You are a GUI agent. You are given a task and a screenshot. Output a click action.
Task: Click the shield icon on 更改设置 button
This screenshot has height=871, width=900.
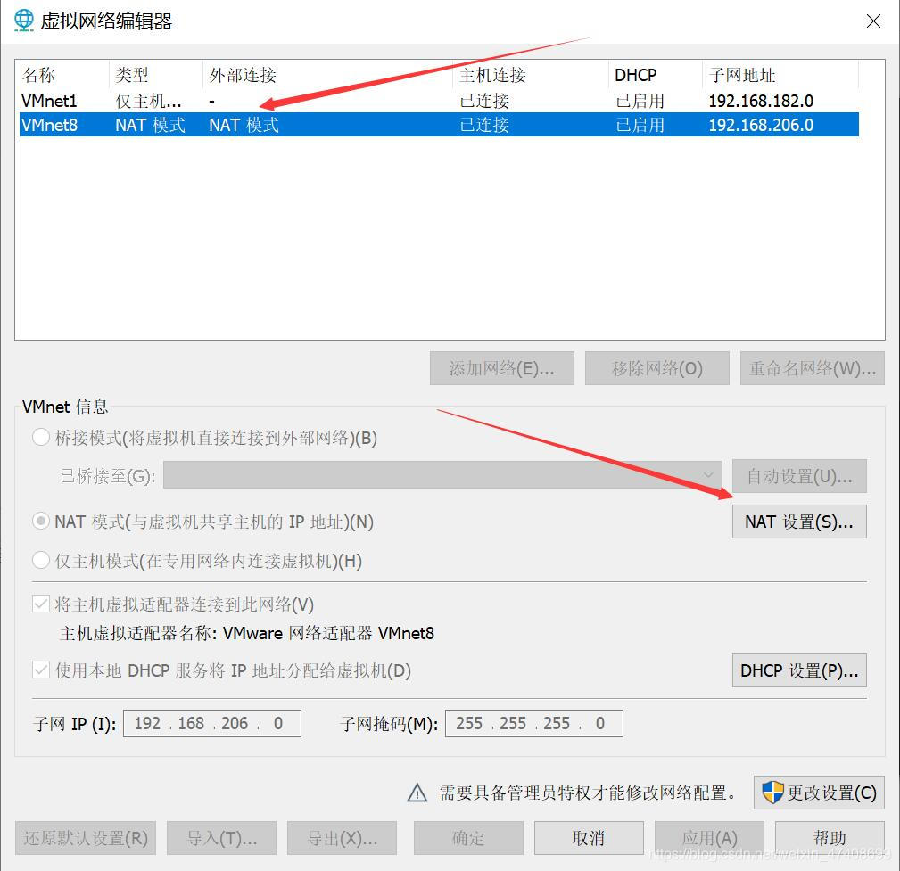(x=772, y=793)
